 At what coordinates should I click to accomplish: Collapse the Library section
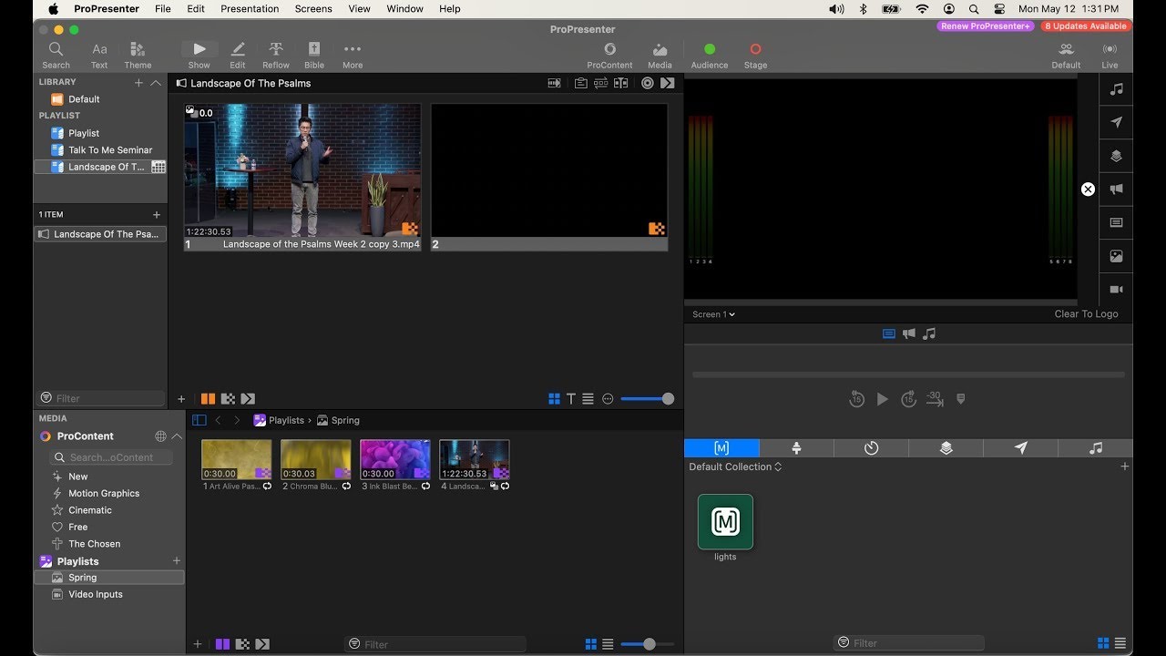[156, 82]
